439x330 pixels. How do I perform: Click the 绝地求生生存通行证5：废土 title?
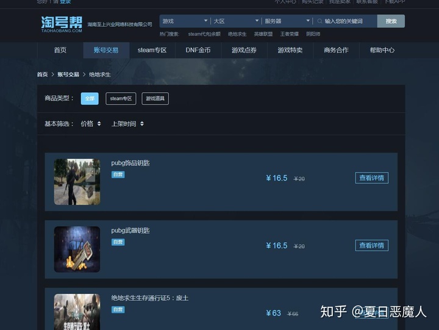coord(150,298)
